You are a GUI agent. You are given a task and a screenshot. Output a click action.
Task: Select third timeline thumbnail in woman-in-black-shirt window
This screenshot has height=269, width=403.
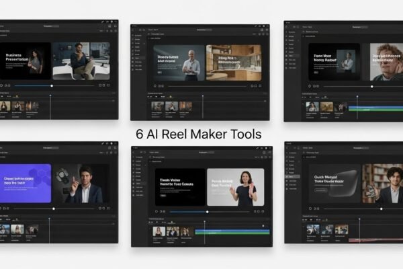(187, 231)
